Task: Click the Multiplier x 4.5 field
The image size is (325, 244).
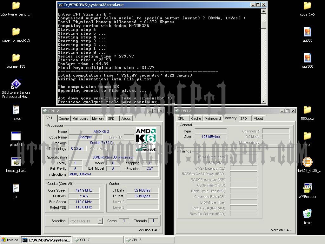Action: pyautogui.click(x=84, y=196)
